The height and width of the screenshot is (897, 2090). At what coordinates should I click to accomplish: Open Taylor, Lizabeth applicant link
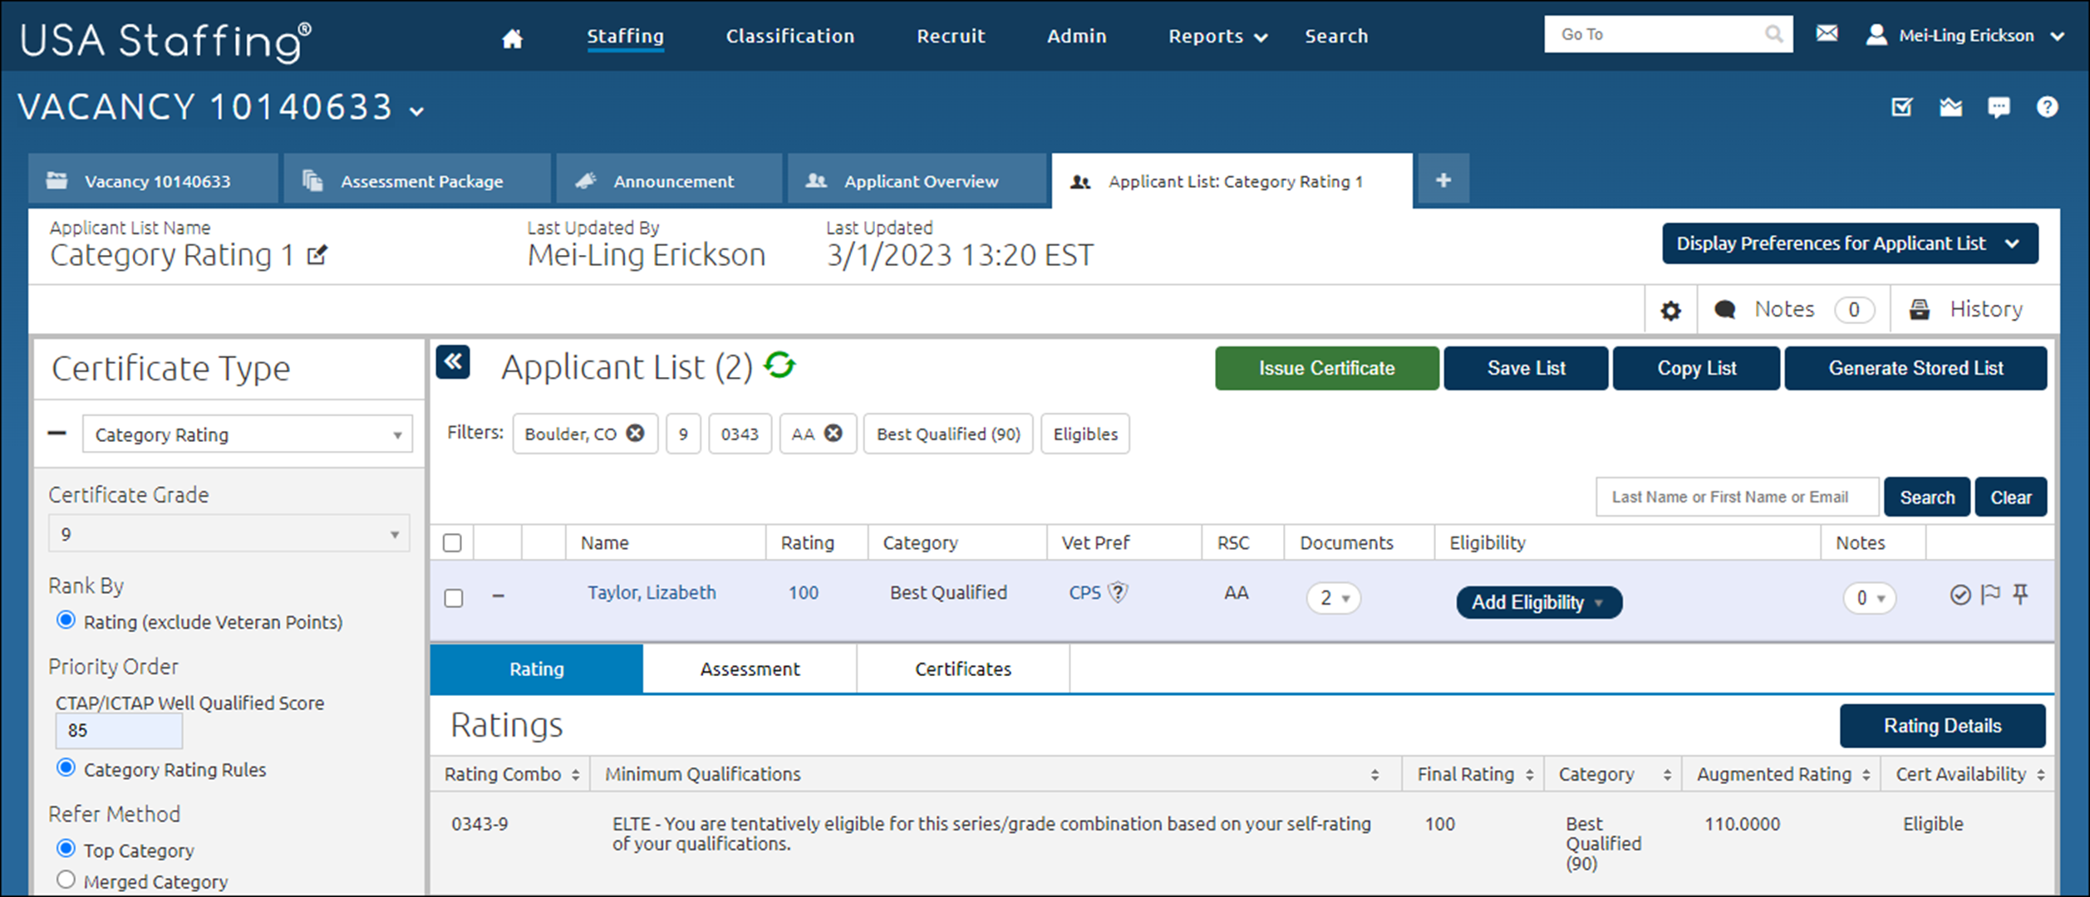[652, 593]
